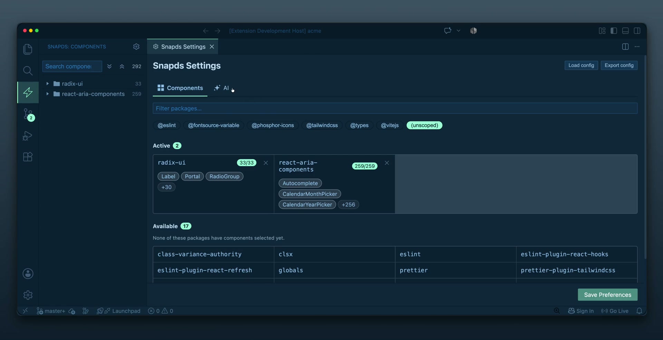Viewport: 663px width, 340px height.
Task: Open the chat icon in title bar
Action: click(448, 31)
